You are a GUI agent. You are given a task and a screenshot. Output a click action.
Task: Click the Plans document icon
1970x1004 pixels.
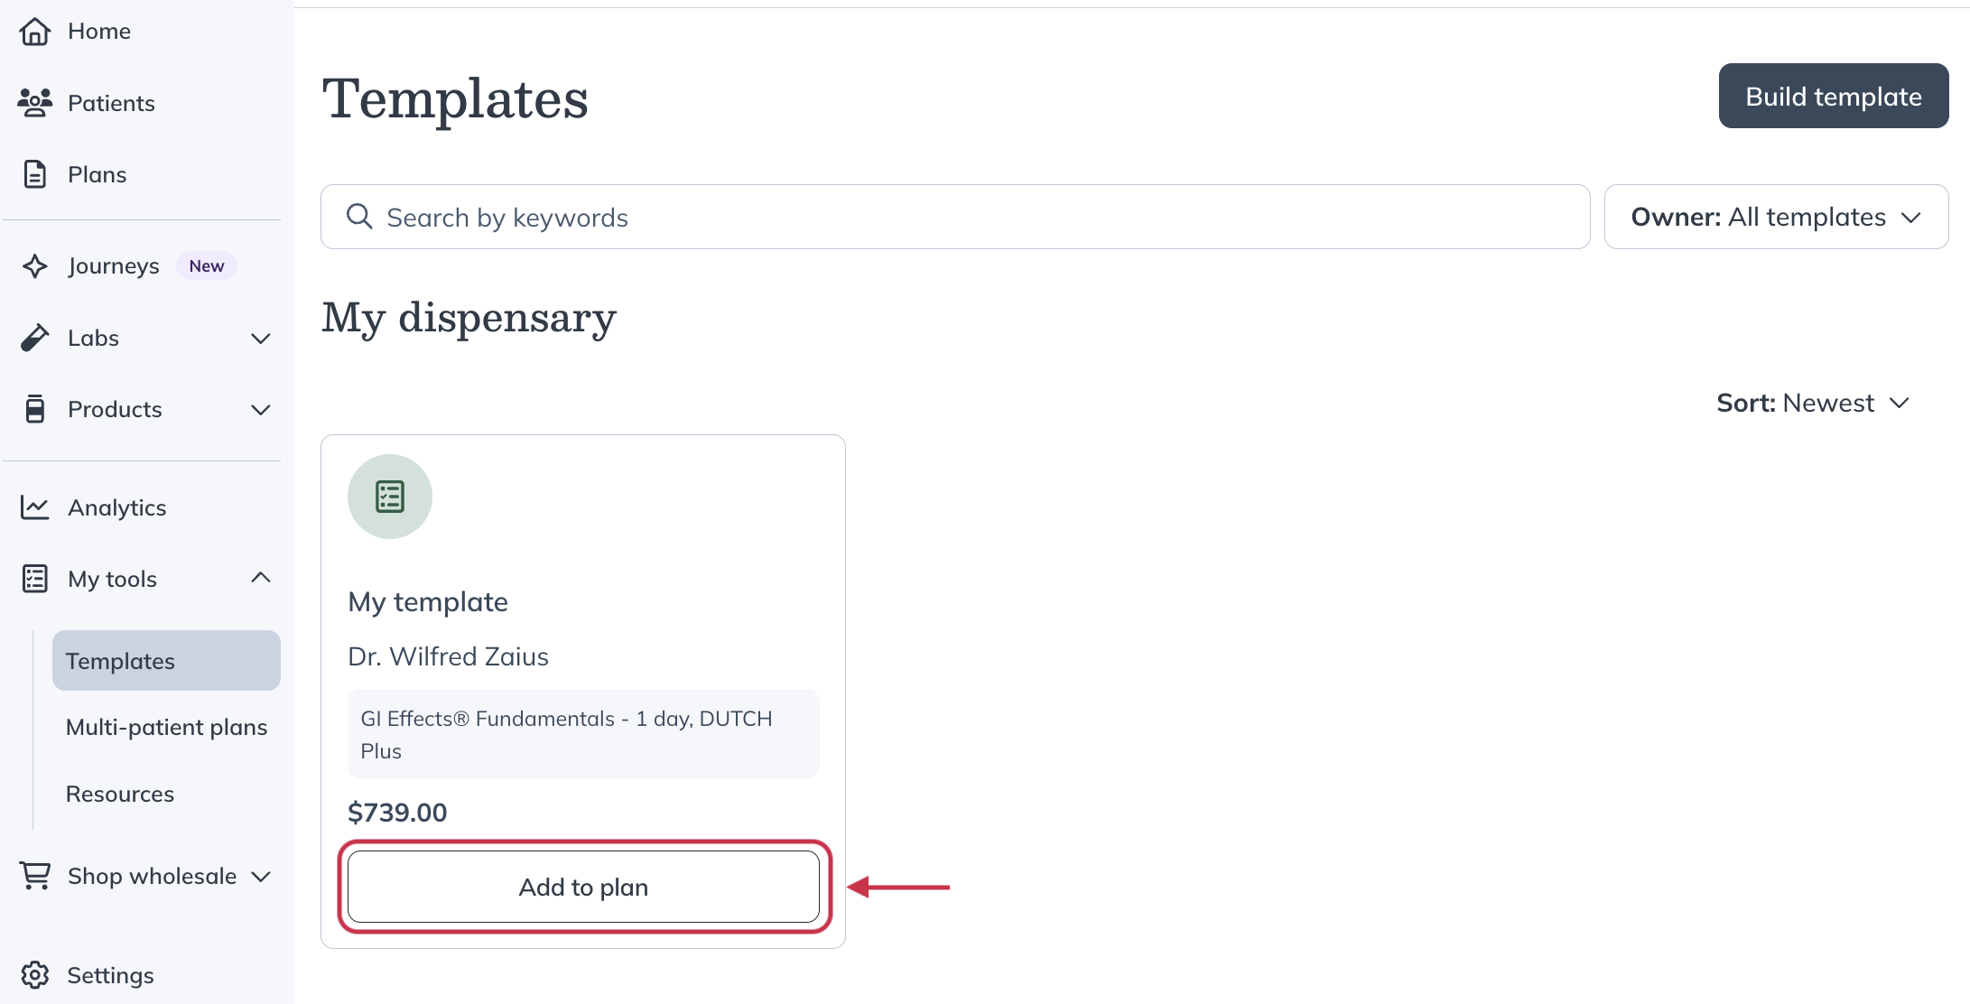[35, 173]
